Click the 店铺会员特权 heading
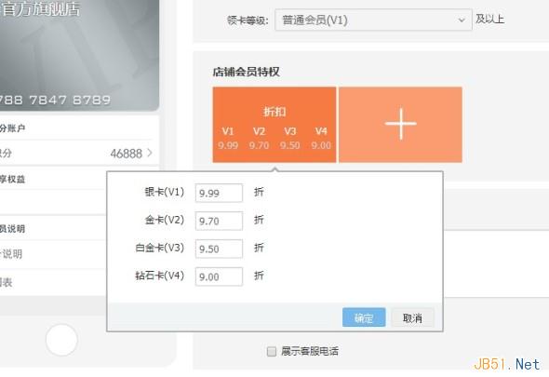Image resolution: width=549 pixels, height=377 pixels. (x=247, y=72)
